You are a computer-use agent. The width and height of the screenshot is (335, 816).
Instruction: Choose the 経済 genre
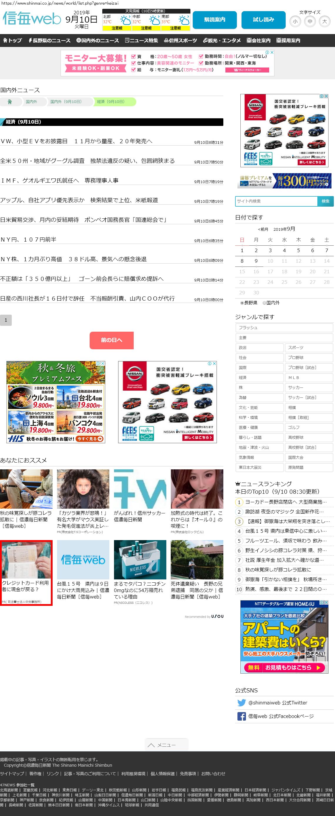coord(259,377)
